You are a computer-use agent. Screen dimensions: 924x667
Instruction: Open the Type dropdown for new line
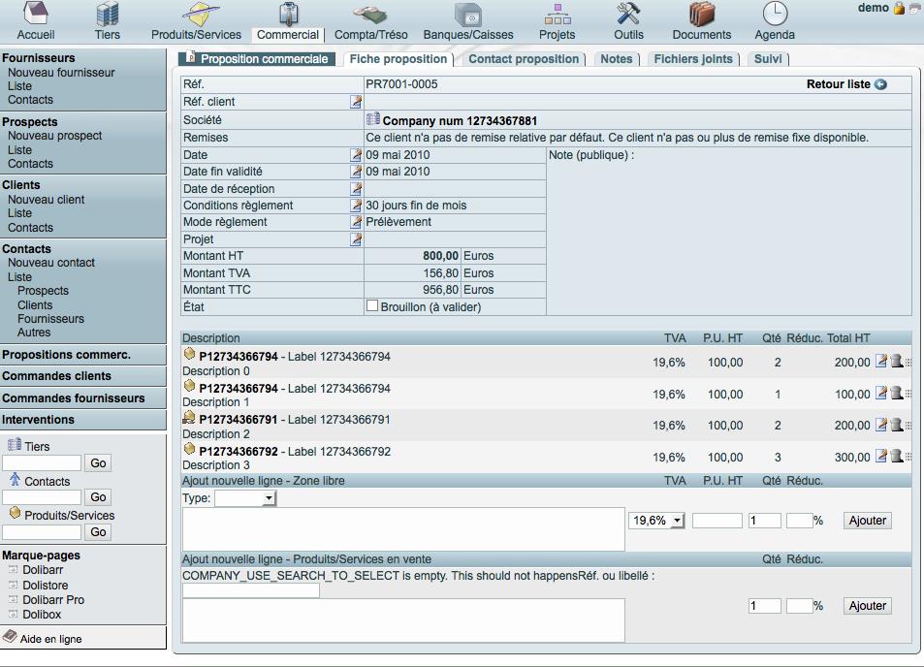245,498
